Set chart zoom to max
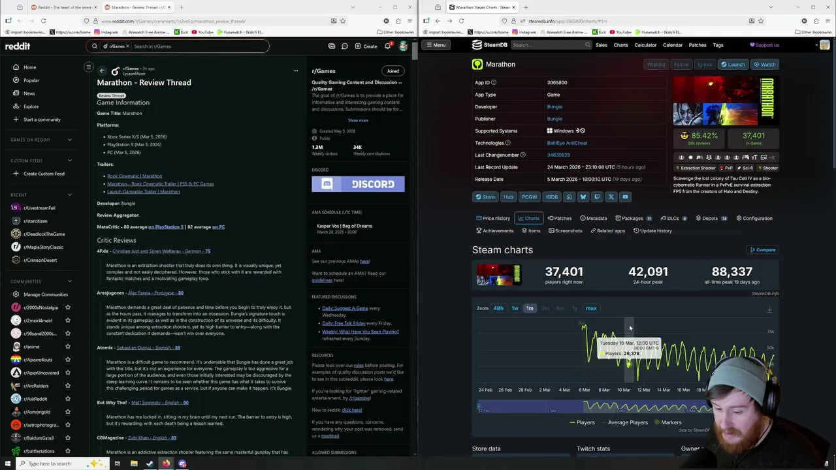This screenshot has height=470, width=836. 591,308
